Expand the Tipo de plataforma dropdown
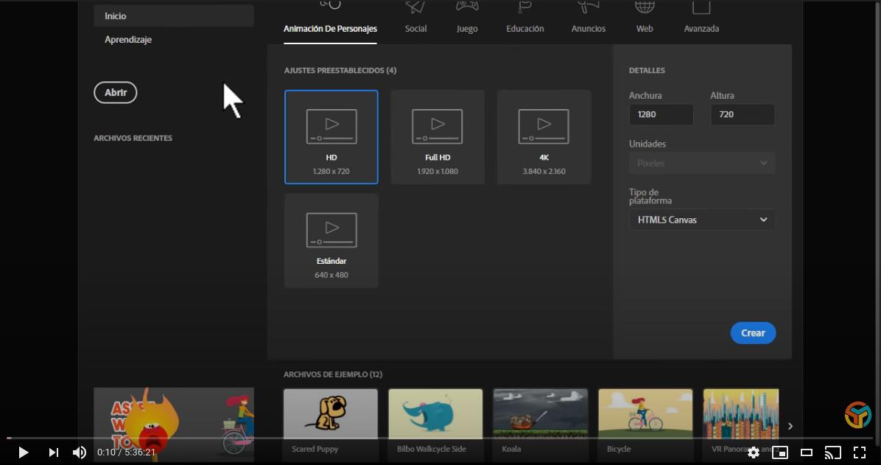This screenshot has width=881, height=465. pyautogui.click(x=702, y=220)
